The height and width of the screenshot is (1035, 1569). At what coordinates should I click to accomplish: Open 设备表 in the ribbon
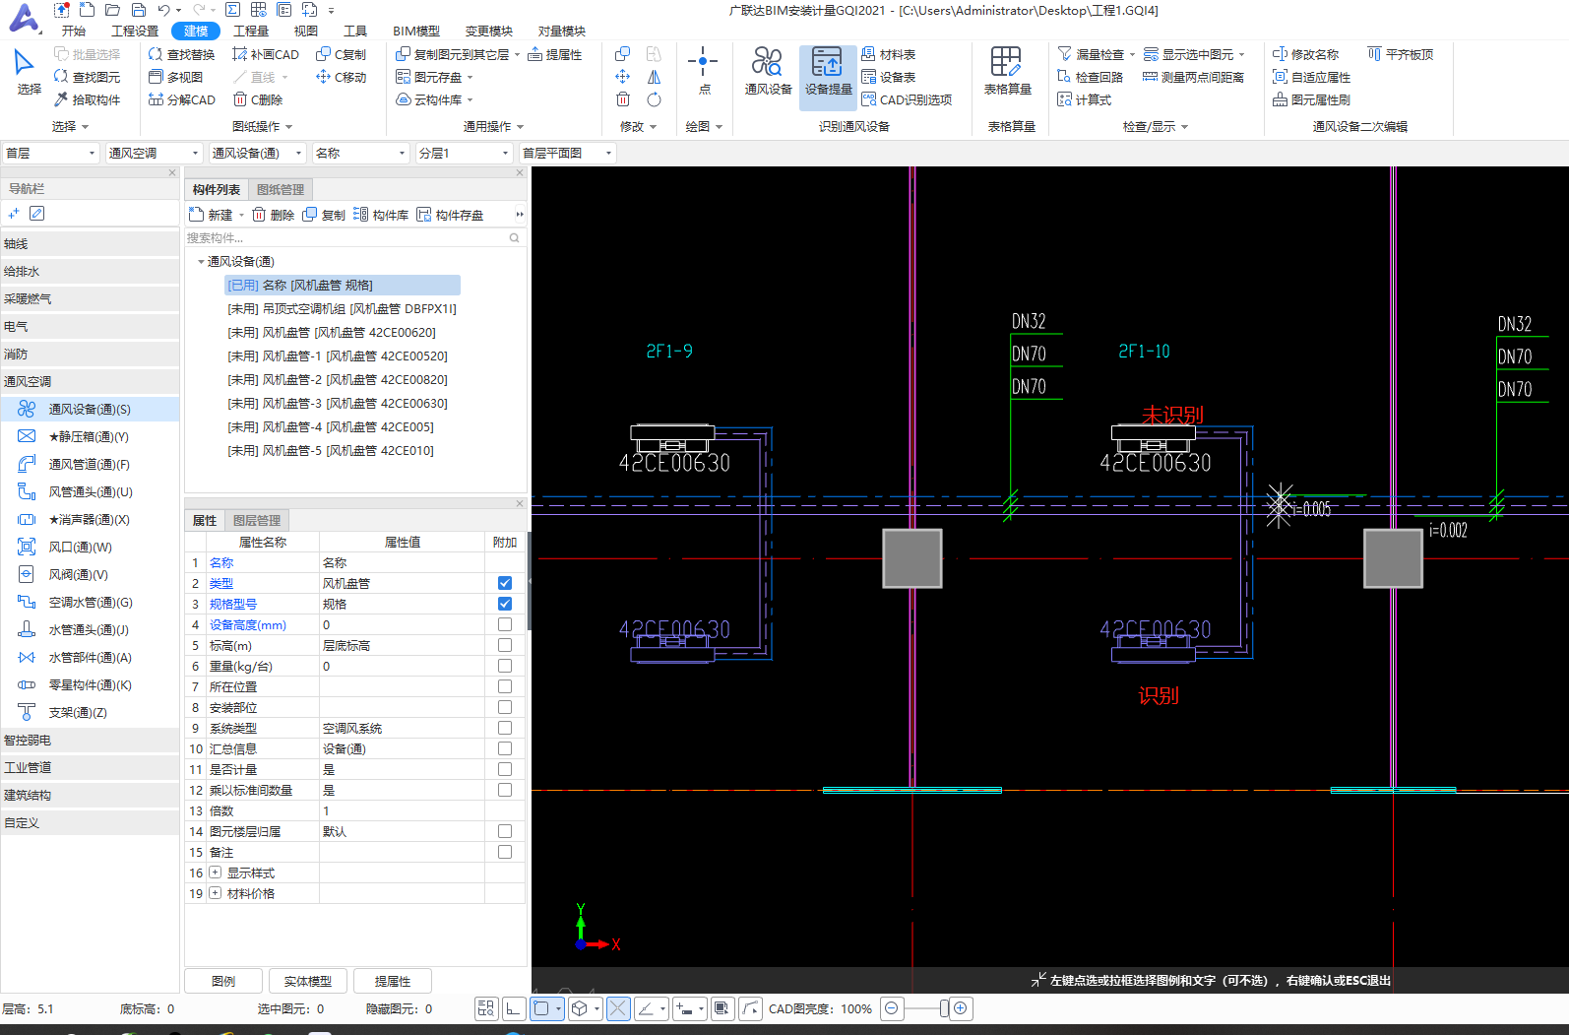pos(889,77)
